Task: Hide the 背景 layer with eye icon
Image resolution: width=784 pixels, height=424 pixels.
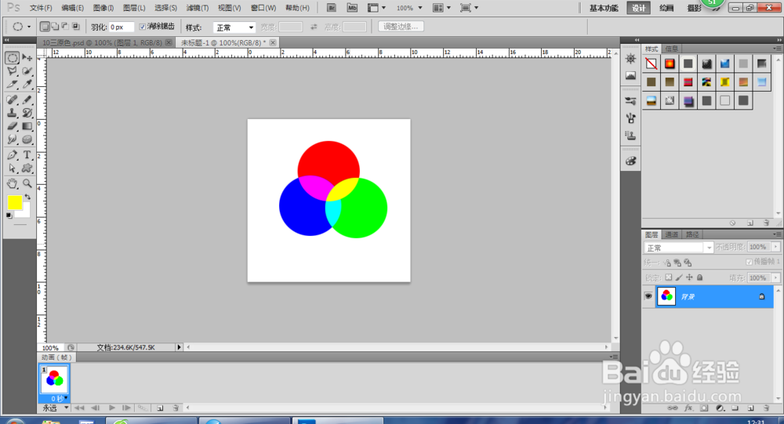Action: 648,296
